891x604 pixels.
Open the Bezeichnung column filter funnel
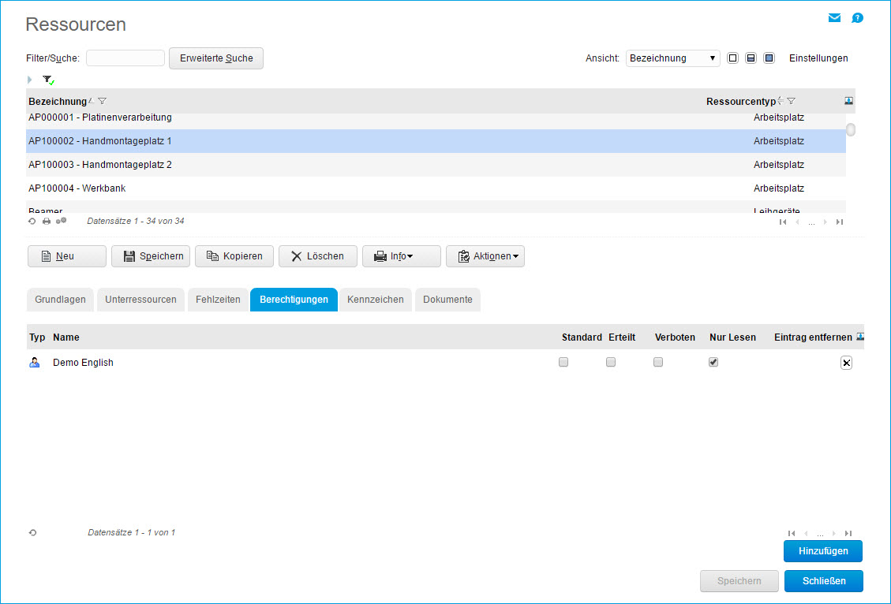[x=103, y=101]
